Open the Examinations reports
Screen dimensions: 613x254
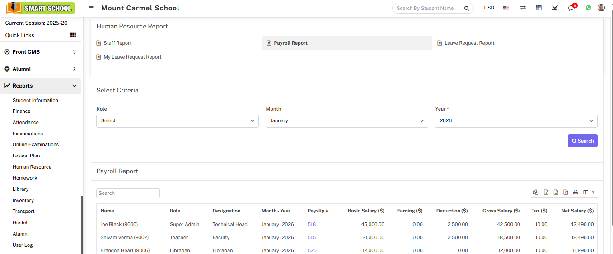(28, 134)
